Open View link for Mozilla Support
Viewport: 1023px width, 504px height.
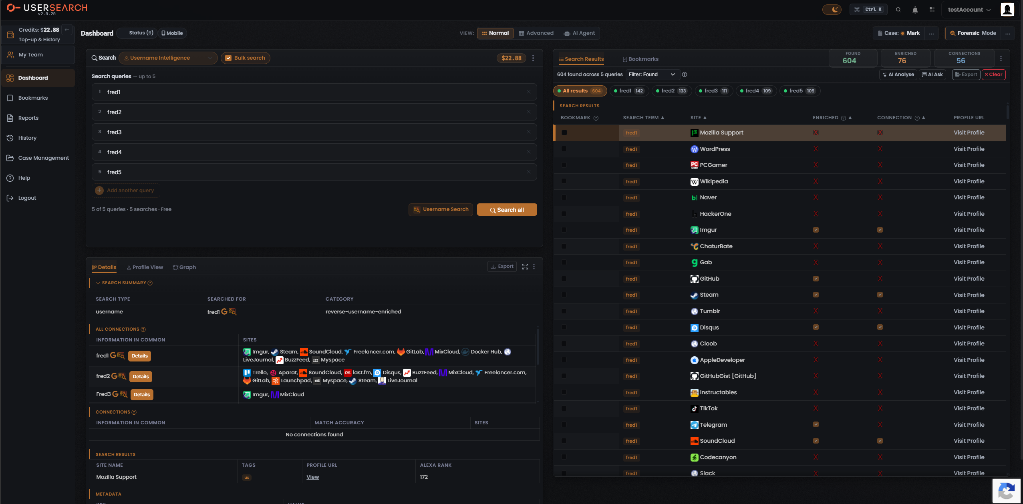[312, 477]
